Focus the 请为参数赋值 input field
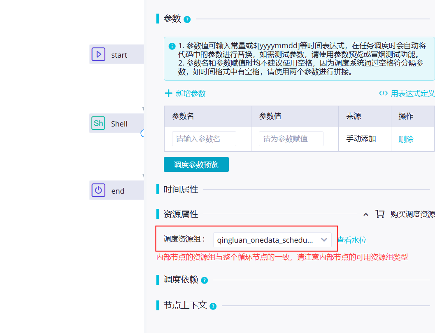Screen dimensions: 435x333 (291, 139)
